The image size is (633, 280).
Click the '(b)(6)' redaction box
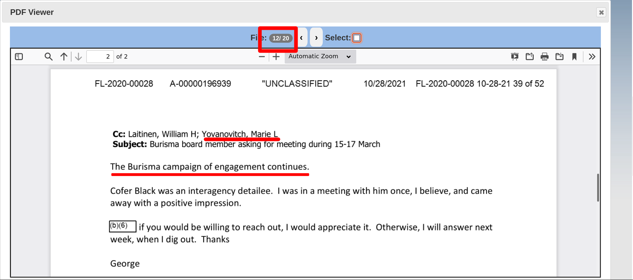click(x=122, y=226)
